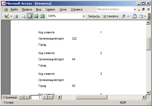Image resolution: width=152 pixels, height=106 pixels.
Task: Close the inner Клиенты report window
Action: coord(149,9)
